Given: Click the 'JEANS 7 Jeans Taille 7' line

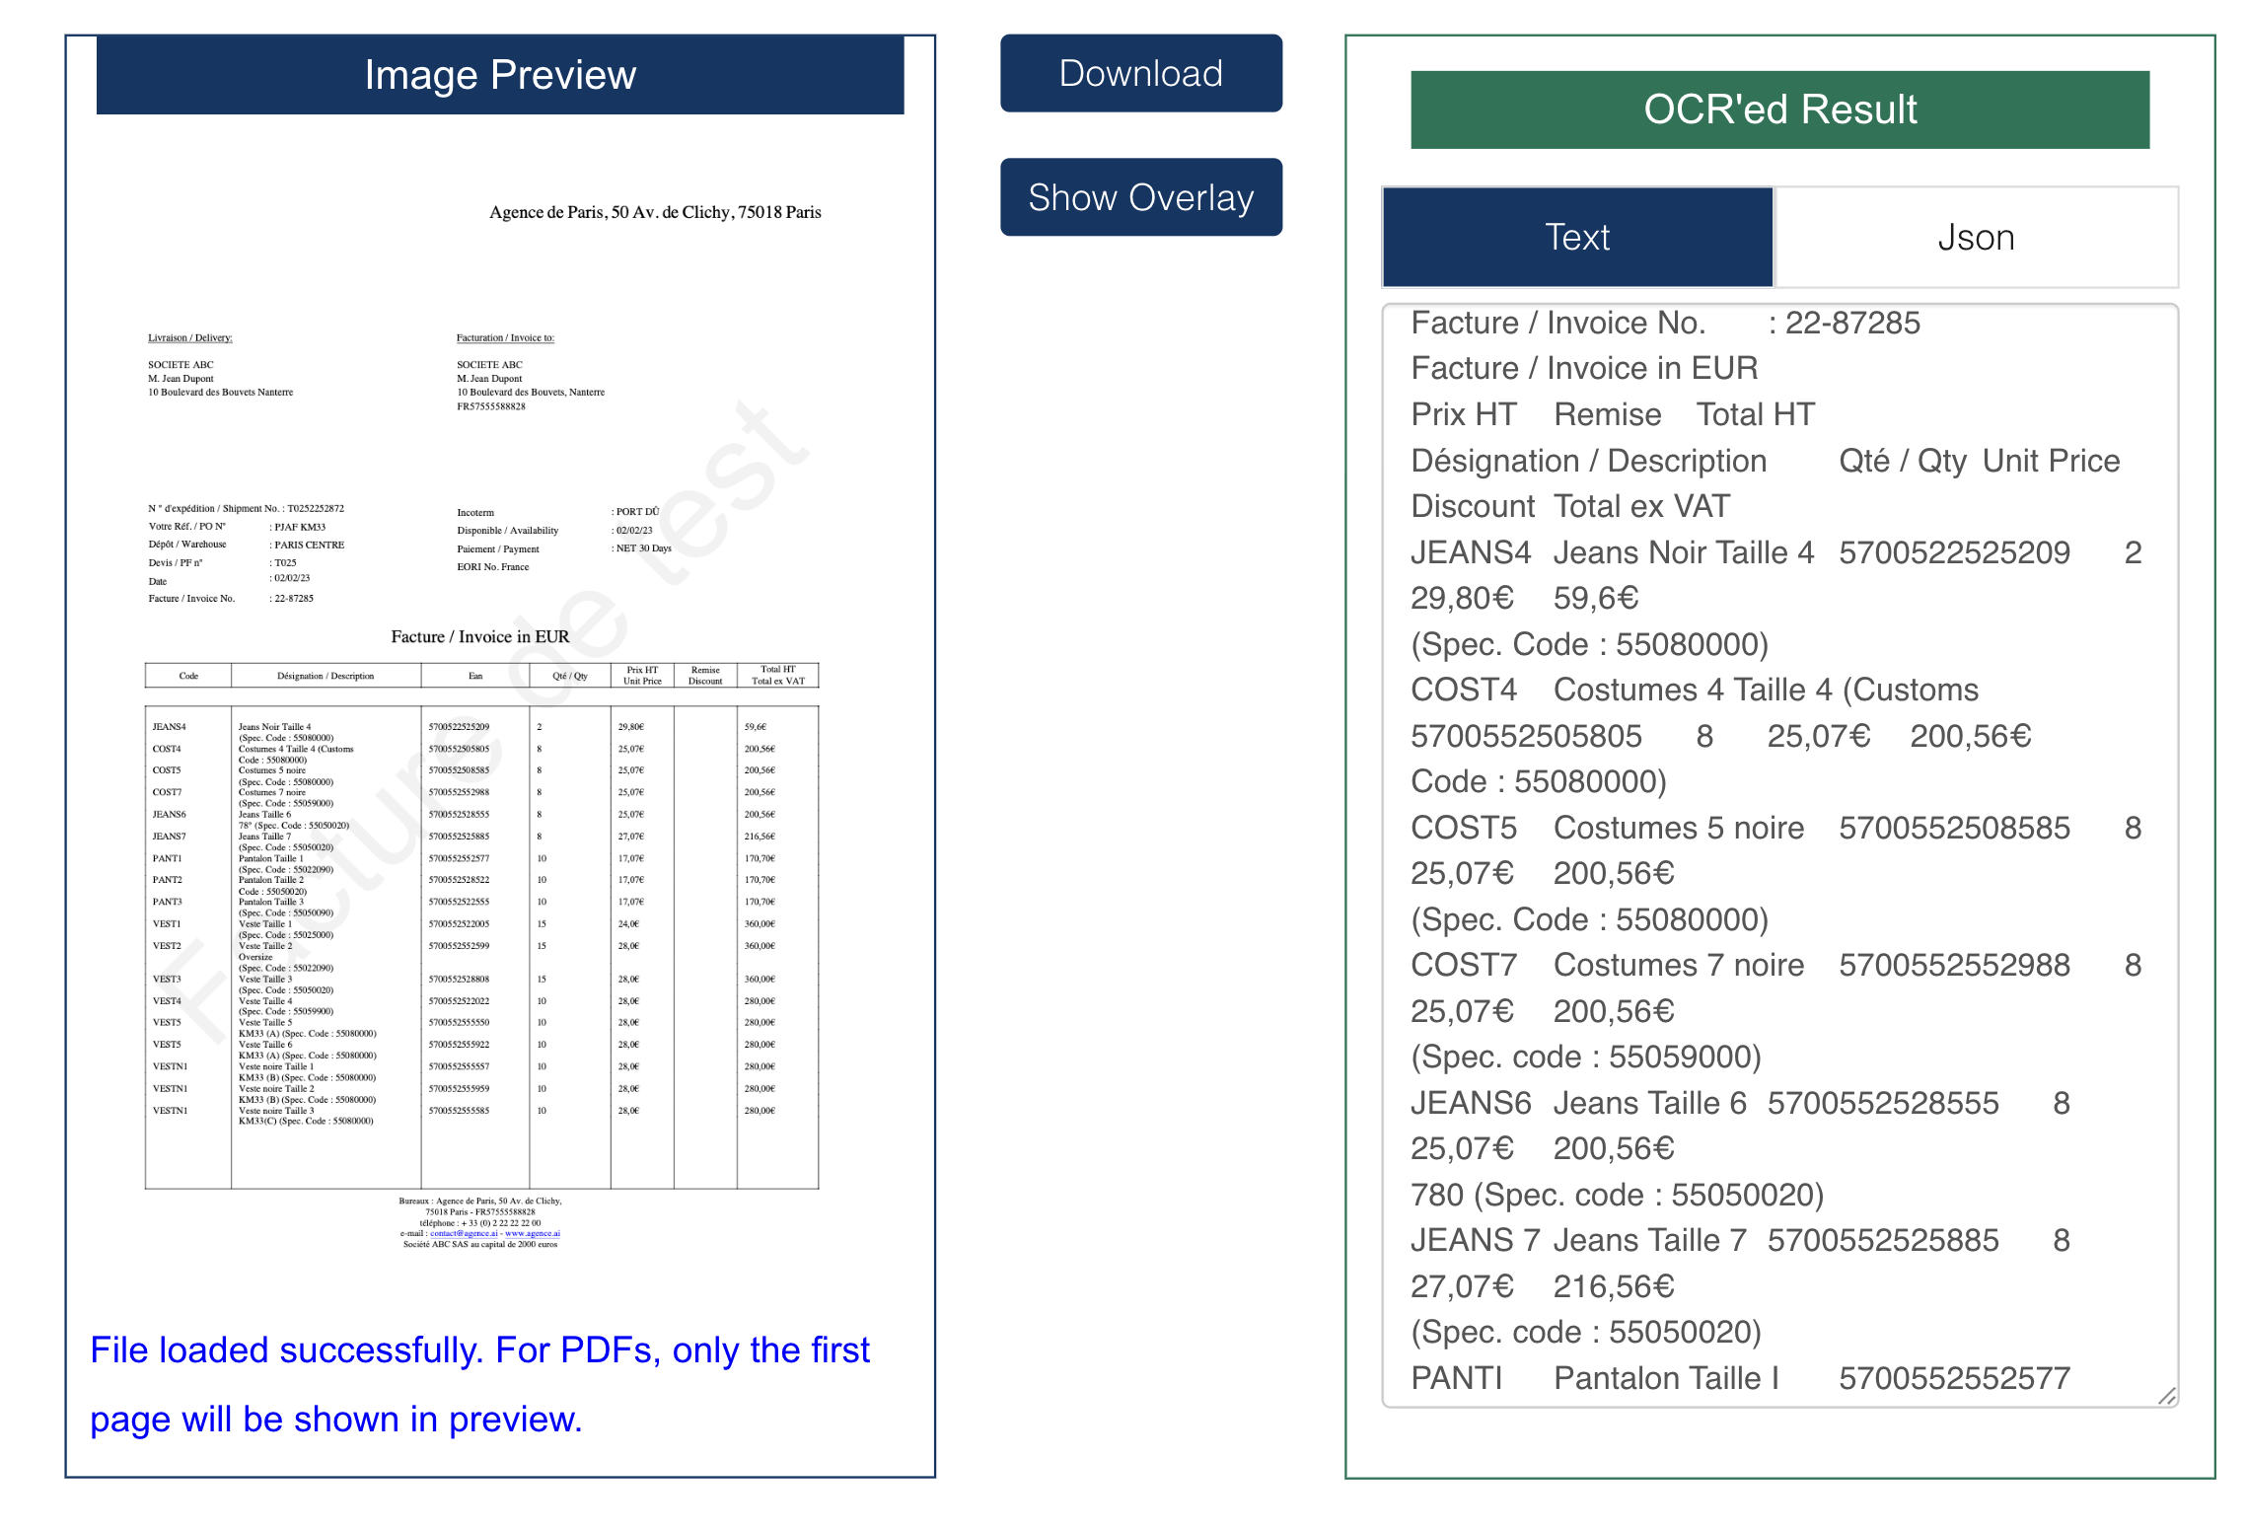Looking at the screenshot, I should pos(1740,1240).
